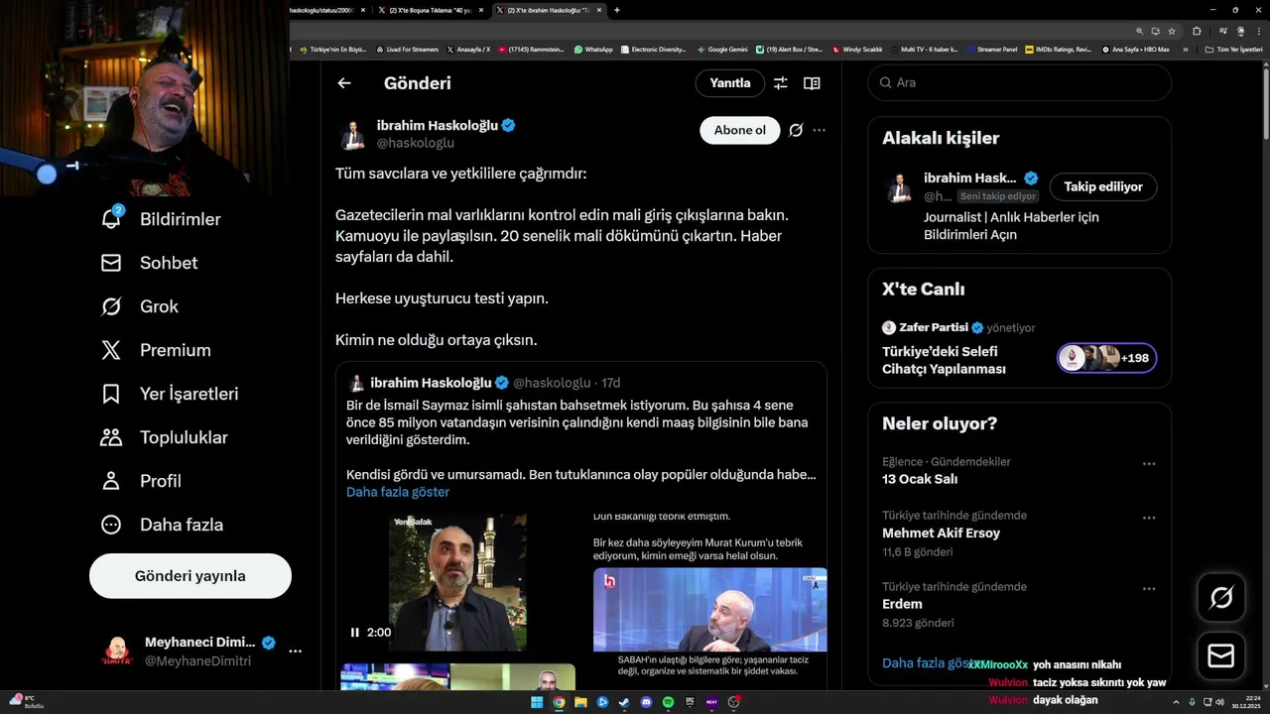
Task: Open account menu dots beside Meyhaneci Dimitri
Action: (x=295, y=652)
